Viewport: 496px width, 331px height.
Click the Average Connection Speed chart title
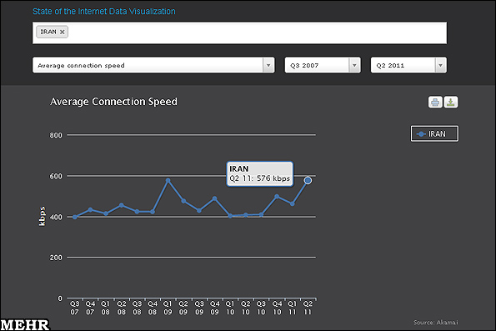(x=113, y=102)
